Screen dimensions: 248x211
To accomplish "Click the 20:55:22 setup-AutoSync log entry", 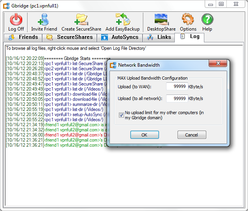I will coord(56,115).
